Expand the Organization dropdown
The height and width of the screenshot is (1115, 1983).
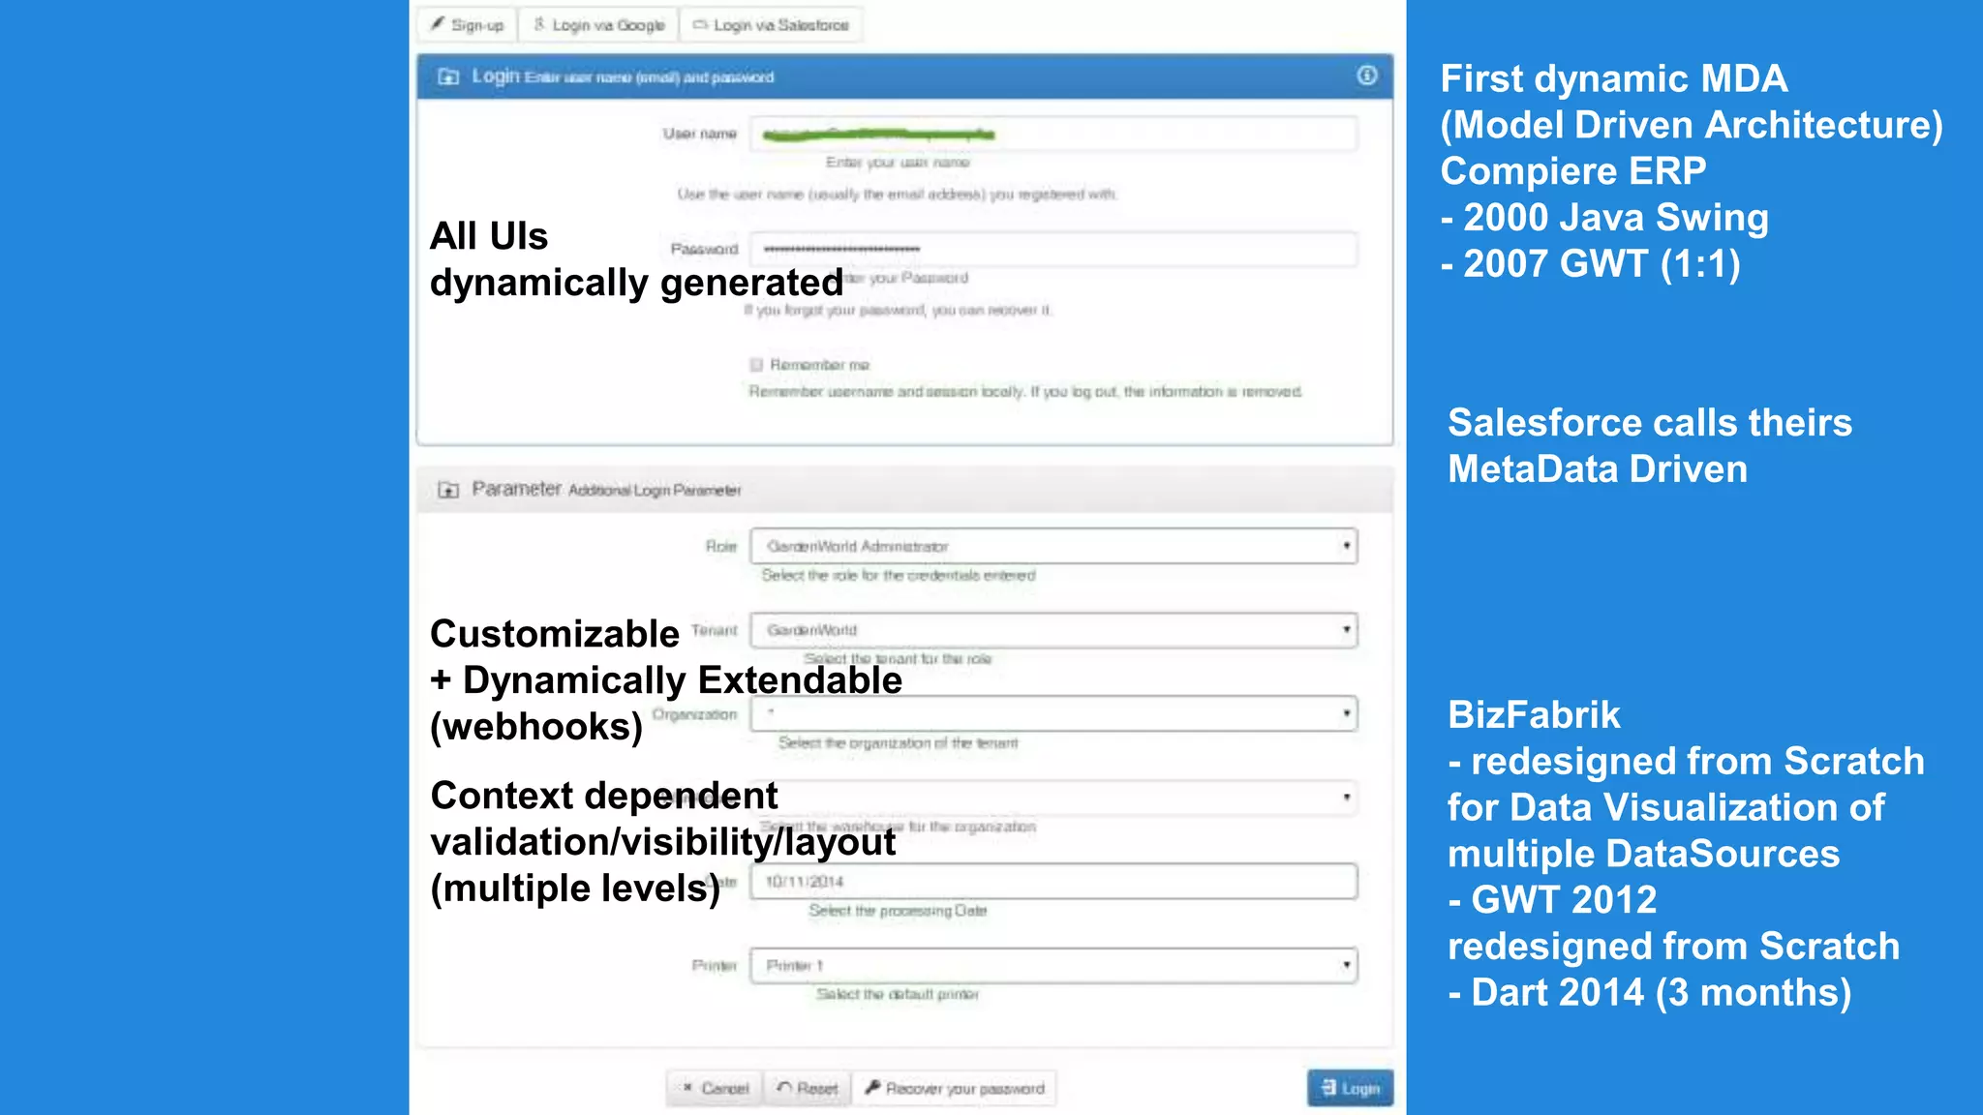coord(1054,714)
